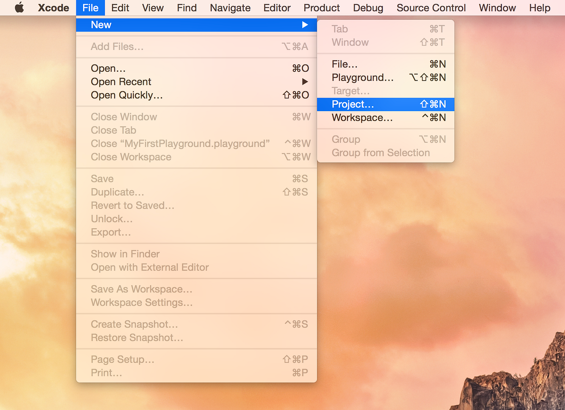565x410 pixels.
Task: Choose Open… from the File menu
Action: 197,68
